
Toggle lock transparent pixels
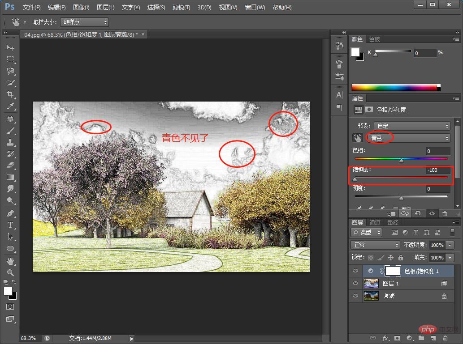[x=371, y=258]
